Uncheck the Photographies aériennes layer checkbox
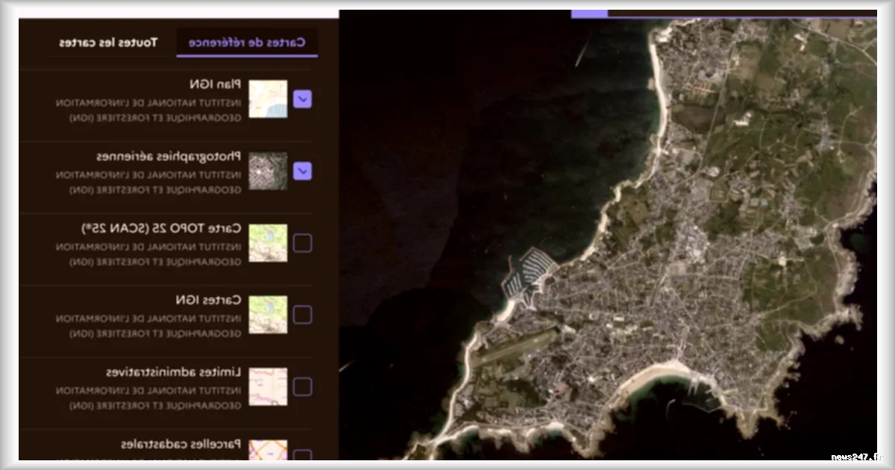The height and width of the screenshot is (470, 895). coord(302,171)
